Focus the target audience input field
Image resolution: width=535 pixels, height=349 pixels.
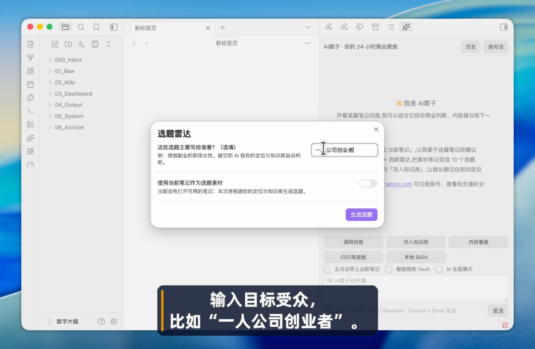pos(344,150)
